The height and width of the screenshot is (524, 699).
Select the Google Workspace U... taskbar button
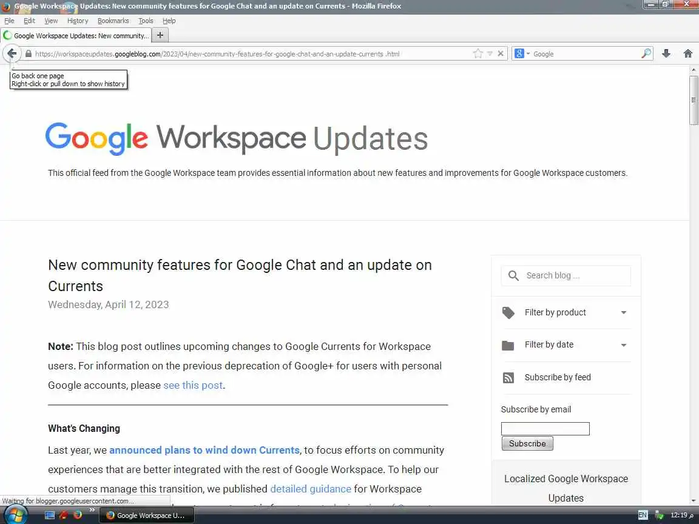click(147, 515)
